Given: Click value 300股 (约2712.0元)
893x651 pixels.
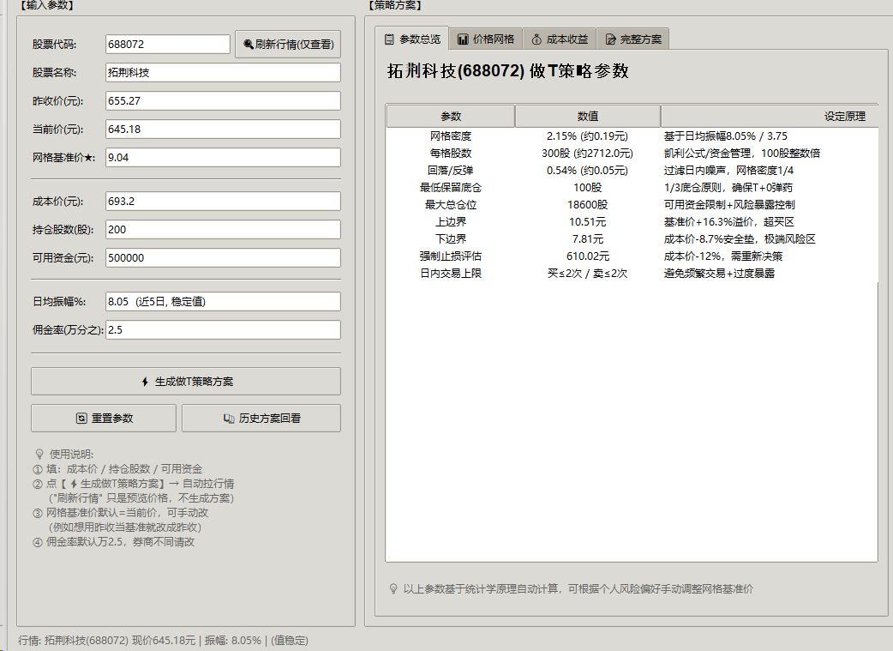Looking at the screenshot, I should (x=587, y=154).
